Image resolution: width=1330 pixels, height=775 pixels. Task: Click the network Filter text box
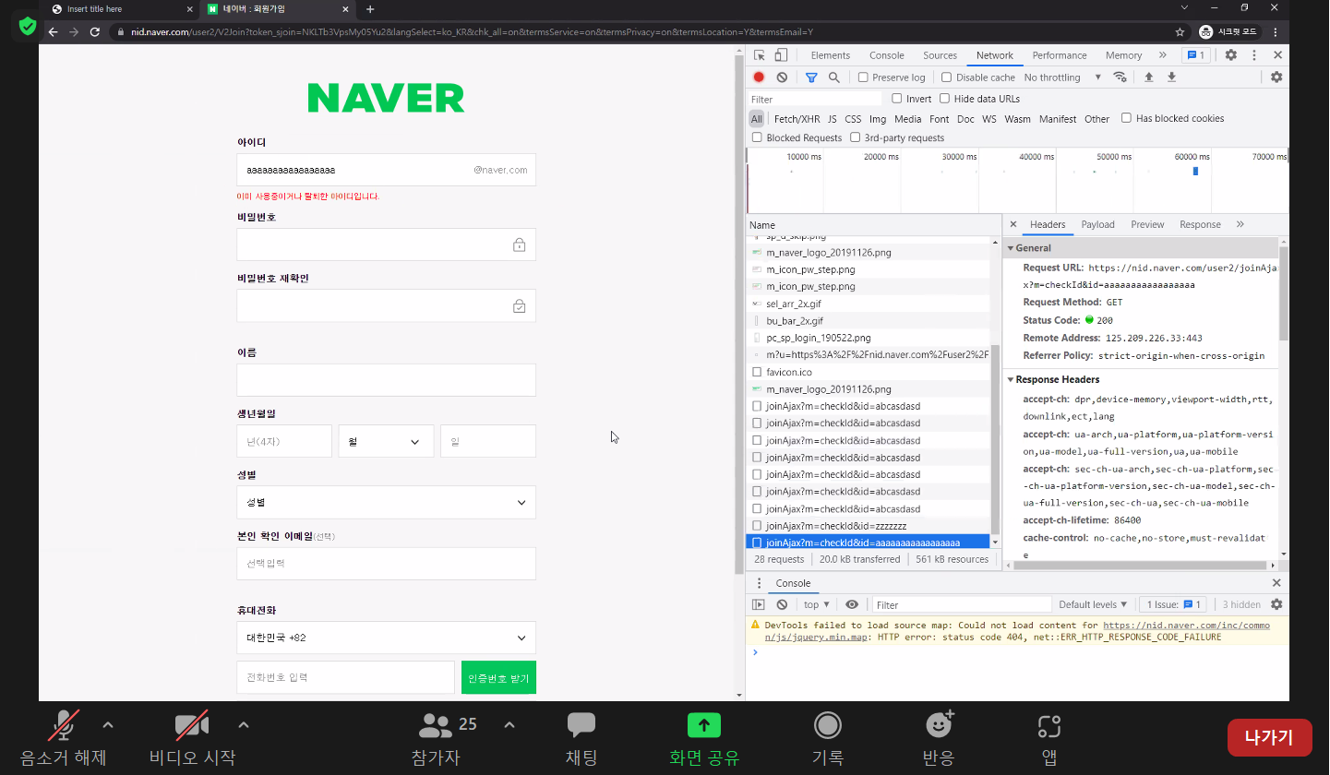815,99
